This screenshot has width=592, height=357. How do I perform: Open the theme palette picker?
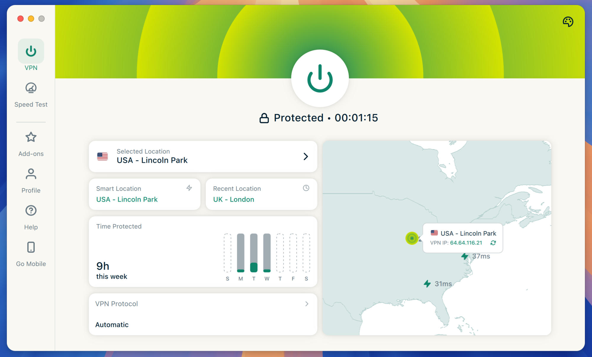pos(568,21)
